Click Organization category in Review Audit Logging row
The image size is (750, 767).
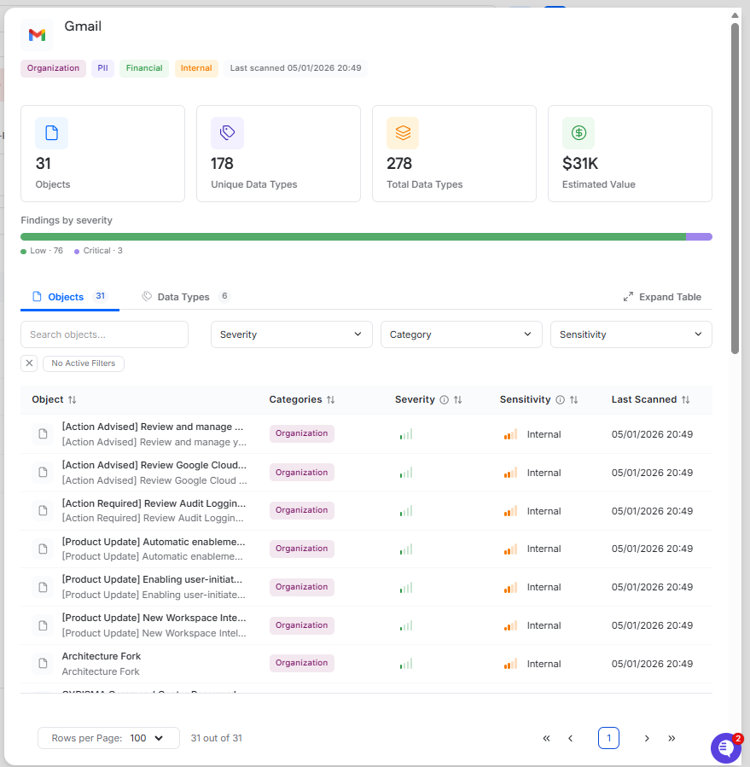pyautogui.click(x=301, y=510)
